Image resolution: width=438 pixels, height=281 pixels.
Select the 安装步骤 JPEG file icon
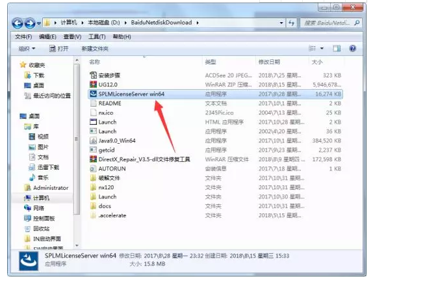tap(93, 75)
